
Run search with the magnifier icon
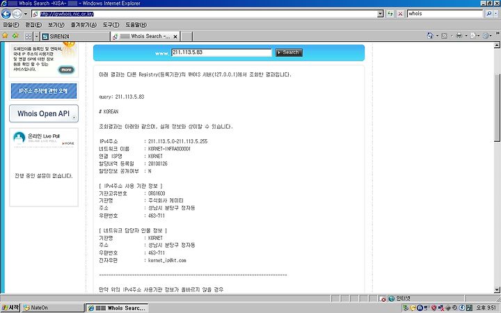pos(488,14)
